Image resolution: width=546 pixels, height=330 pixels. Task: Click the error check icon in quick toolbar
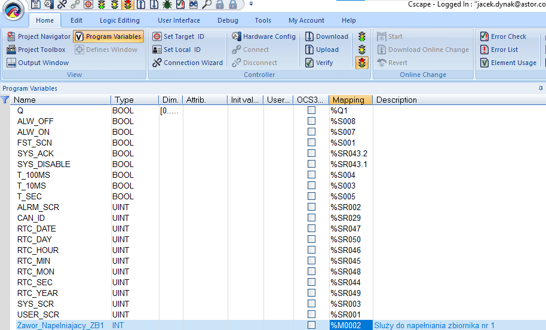point(180,4)
